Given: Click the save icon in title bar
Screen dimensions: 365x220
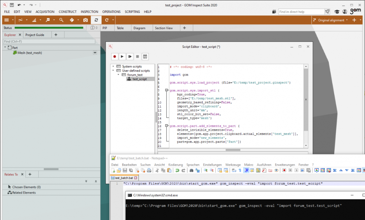Looking at the screenshot, I should pos(12,5).
